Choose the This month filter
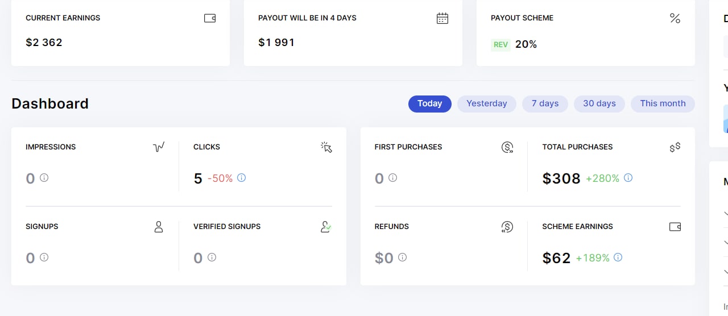 (663, 103)
